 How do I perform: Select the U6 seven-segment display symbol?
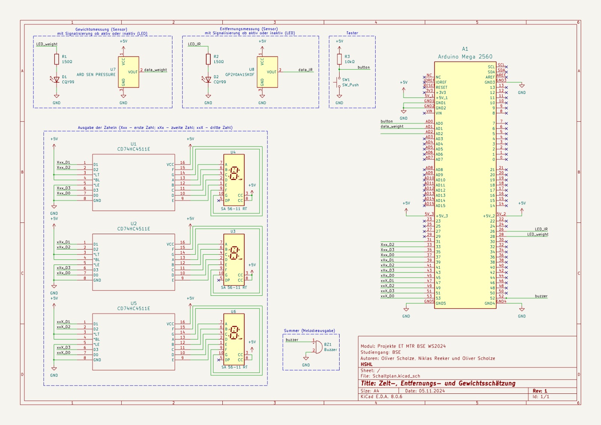(234, 339)
